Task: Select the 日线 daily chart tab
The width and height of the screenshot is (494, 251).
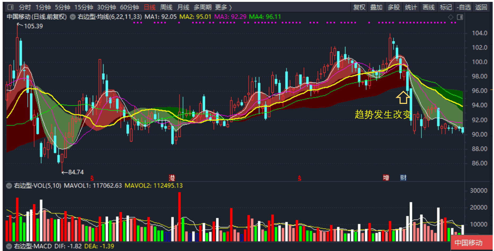Action: (x=149, y=7)
